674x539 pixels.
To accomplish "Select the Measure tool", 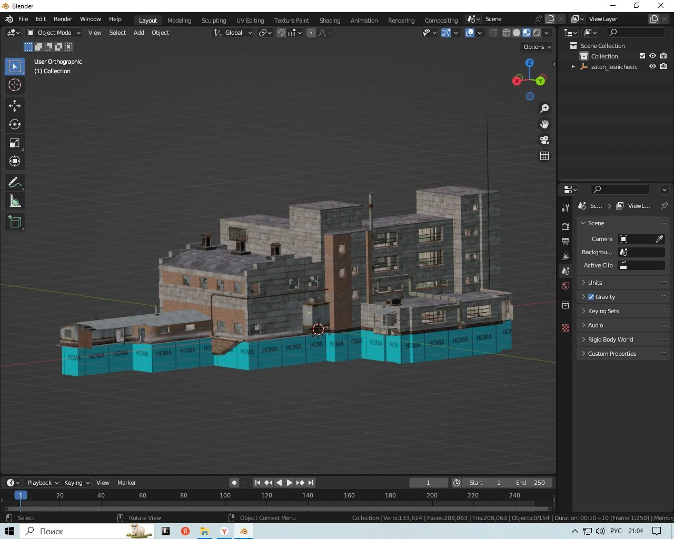I will pos(15,201).
